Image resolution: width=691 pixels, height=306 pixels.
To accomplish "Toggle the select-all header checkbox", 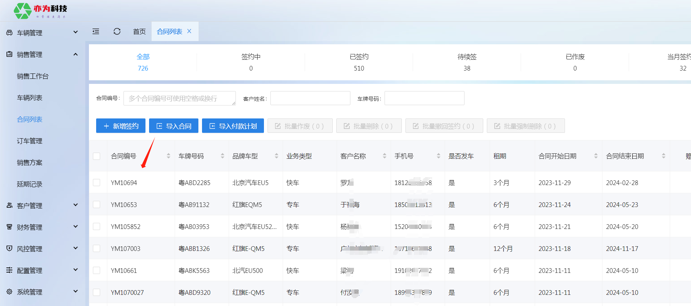I will tap(97, 156).
